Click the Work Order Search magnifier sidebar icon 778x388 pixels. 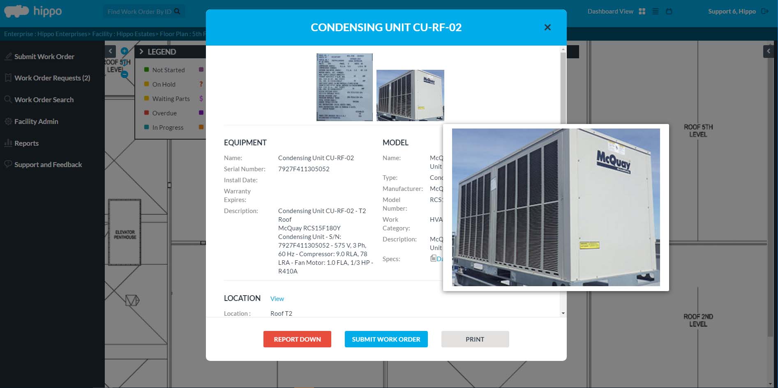[x=8, y=99]
